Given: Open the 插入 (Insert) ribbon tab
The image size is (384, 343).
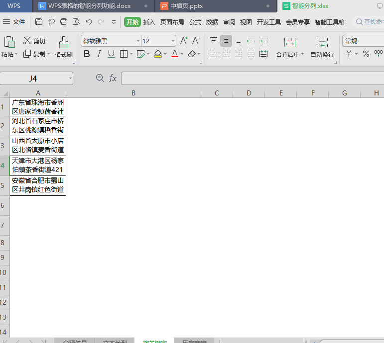Looking at the screenshot, I should pyautogui.click(x=149, y=22).
